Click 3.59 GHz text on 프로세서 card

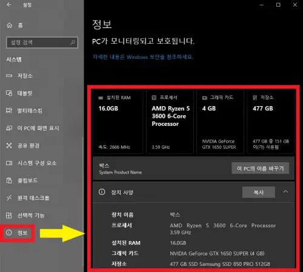[161, 147]
